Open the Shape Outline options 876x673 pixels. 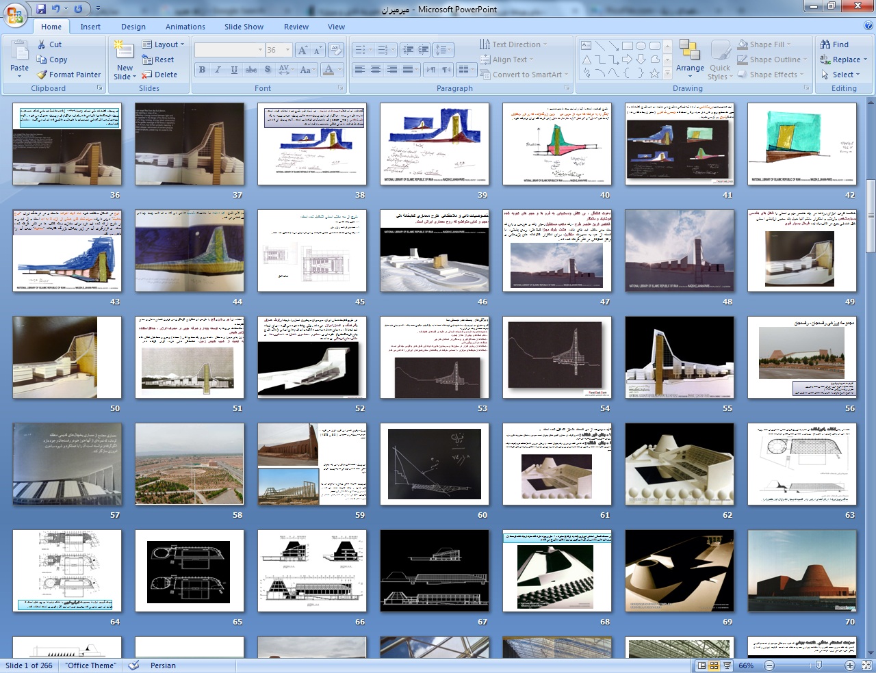(x=771, y=60)
